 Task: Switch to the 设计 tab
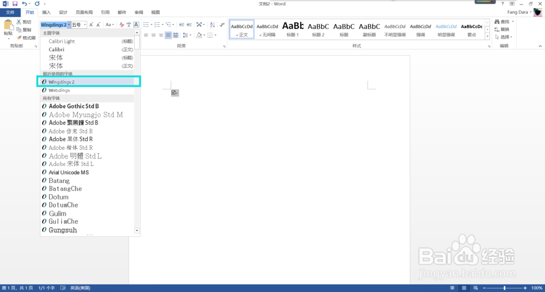pos(63,13)
